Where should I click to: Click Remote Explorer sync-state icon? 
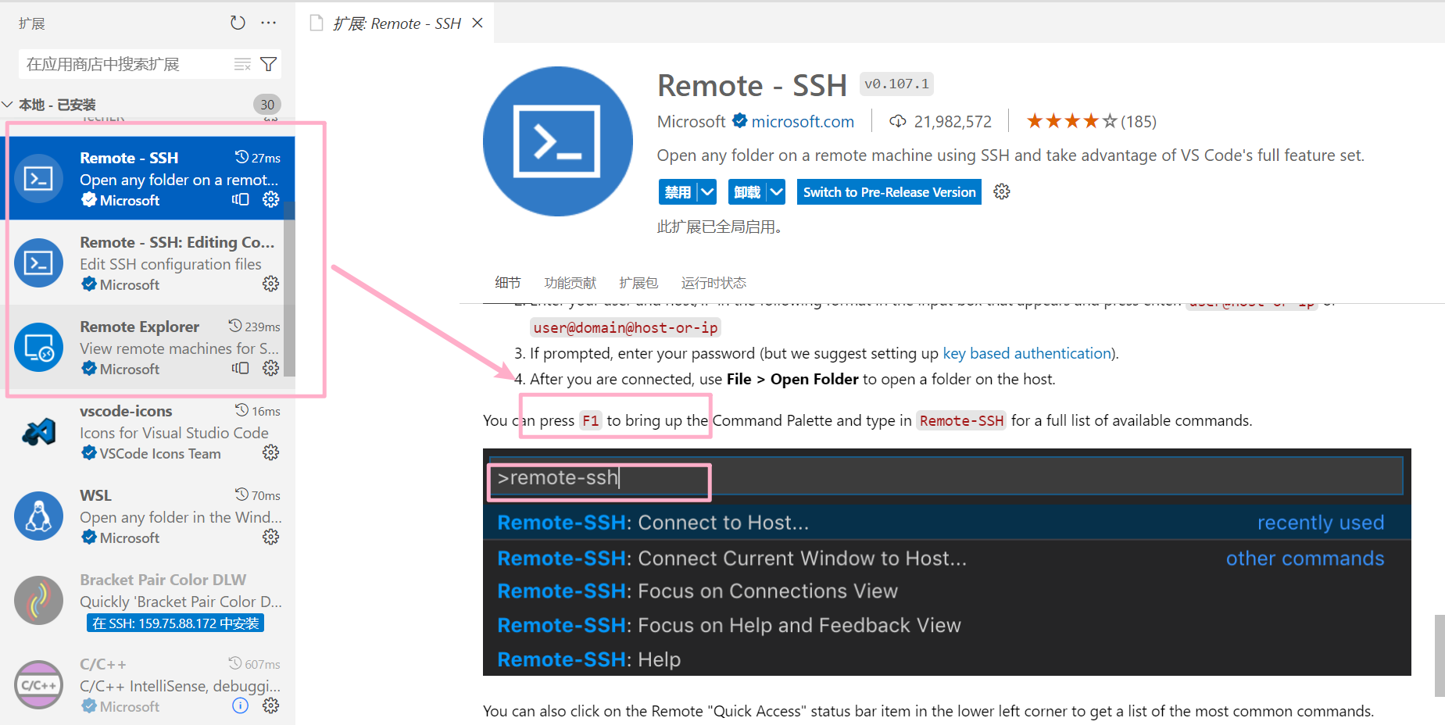click(241, 368)
